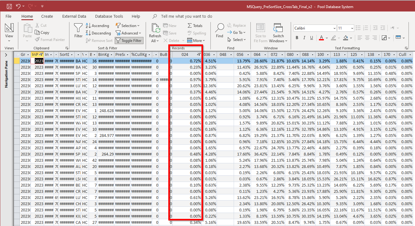Switch to the Home ribbon tab

point(27,16)
